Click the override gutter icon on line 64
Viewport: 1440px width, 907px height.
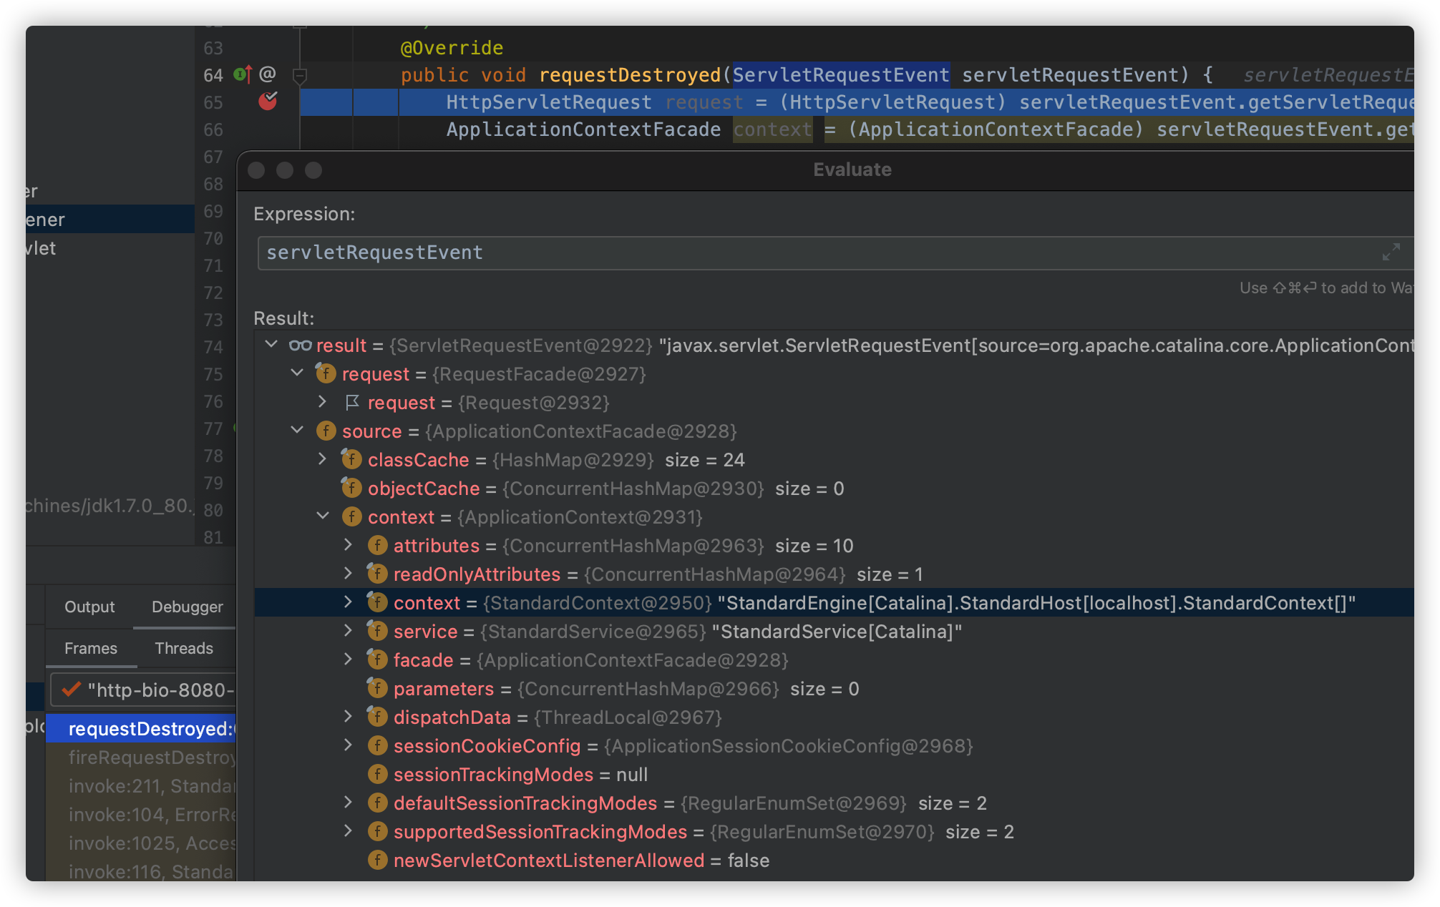tap(243, 74)
